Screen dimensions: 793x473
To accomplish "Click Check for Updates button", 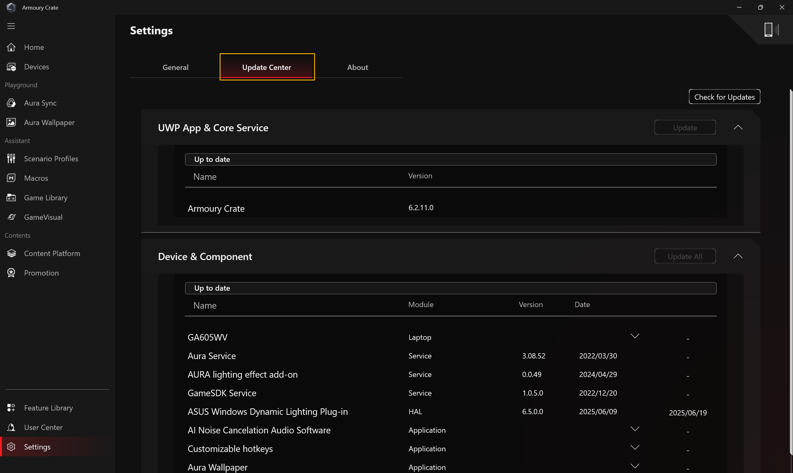I will click(725, 97).
